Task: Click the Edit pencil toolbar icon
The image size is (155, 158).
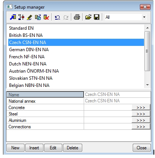Action: click(29, 17)
